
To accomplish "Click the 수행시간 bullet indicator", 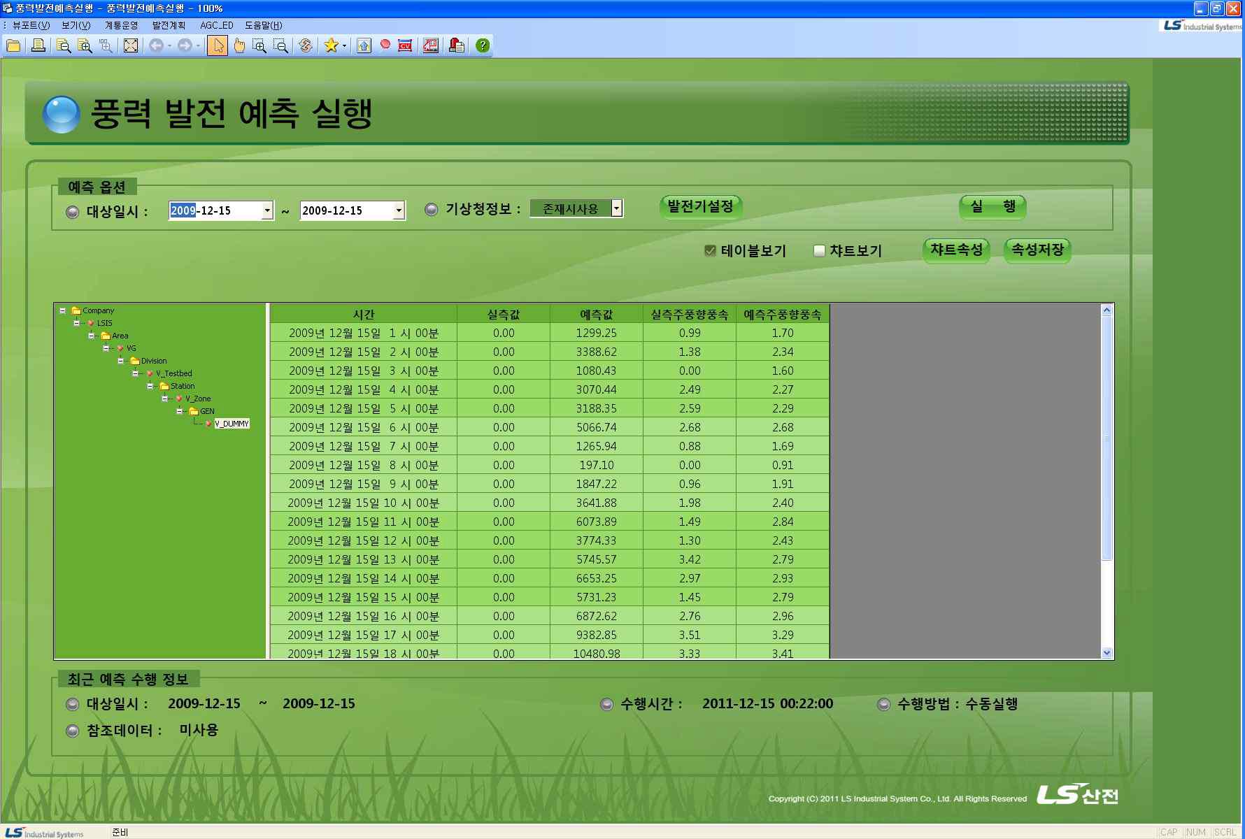I will pos(606,704).
